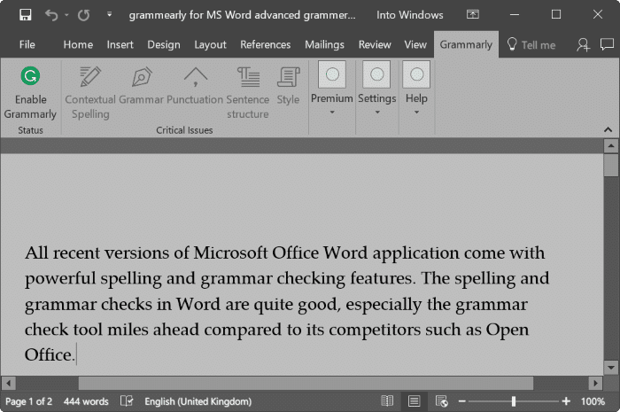This screenshot has width=620, height=412.
Task: Click the vertical scrollbar up arrow
Action: (x=611, y=146)
